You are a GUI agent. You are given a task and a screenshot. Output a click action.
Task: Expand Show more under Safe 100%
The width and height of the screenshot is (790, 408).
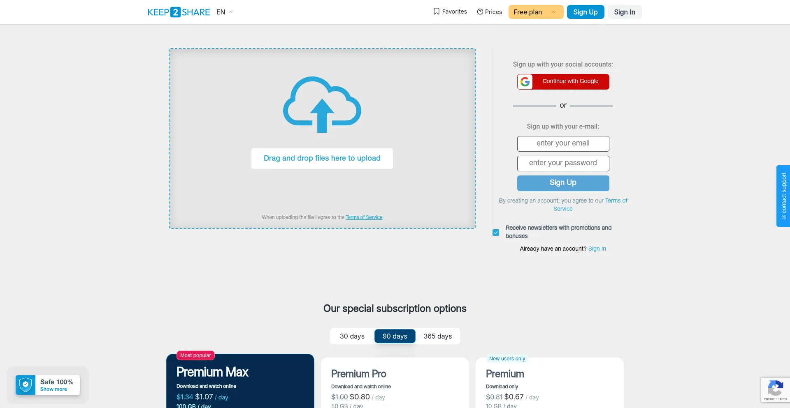point(53,389)
